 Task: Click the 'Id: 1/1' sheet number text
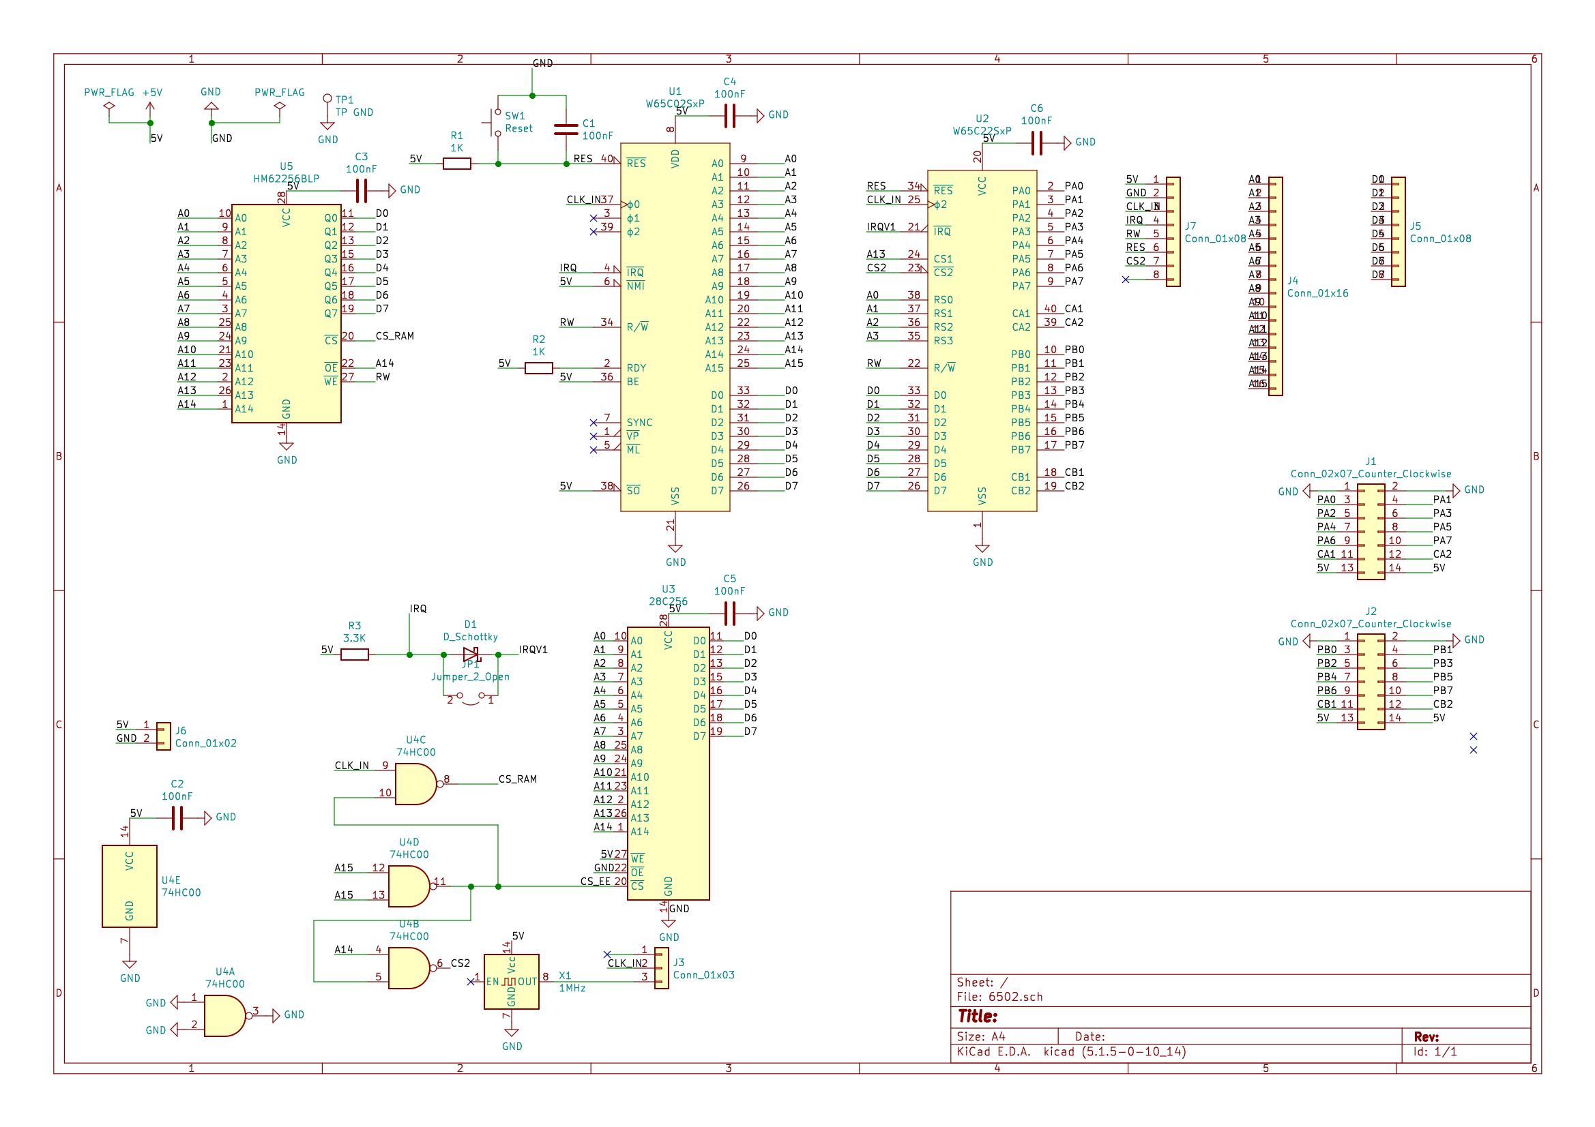click(1435, 1051)
